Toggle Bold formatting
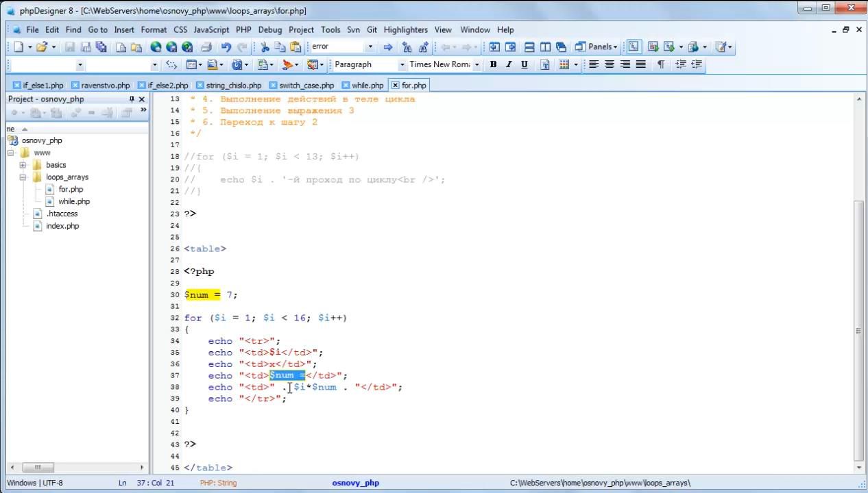This screenshot has width=868, height=493. (493, 64)
